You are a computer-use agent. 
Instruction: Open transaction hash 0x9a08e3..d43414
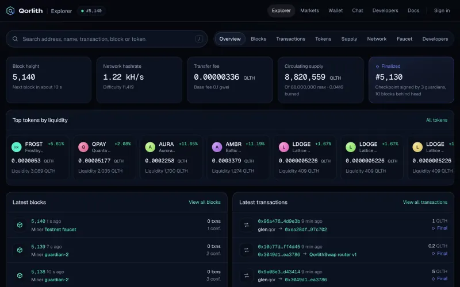[x=279, y=272]
